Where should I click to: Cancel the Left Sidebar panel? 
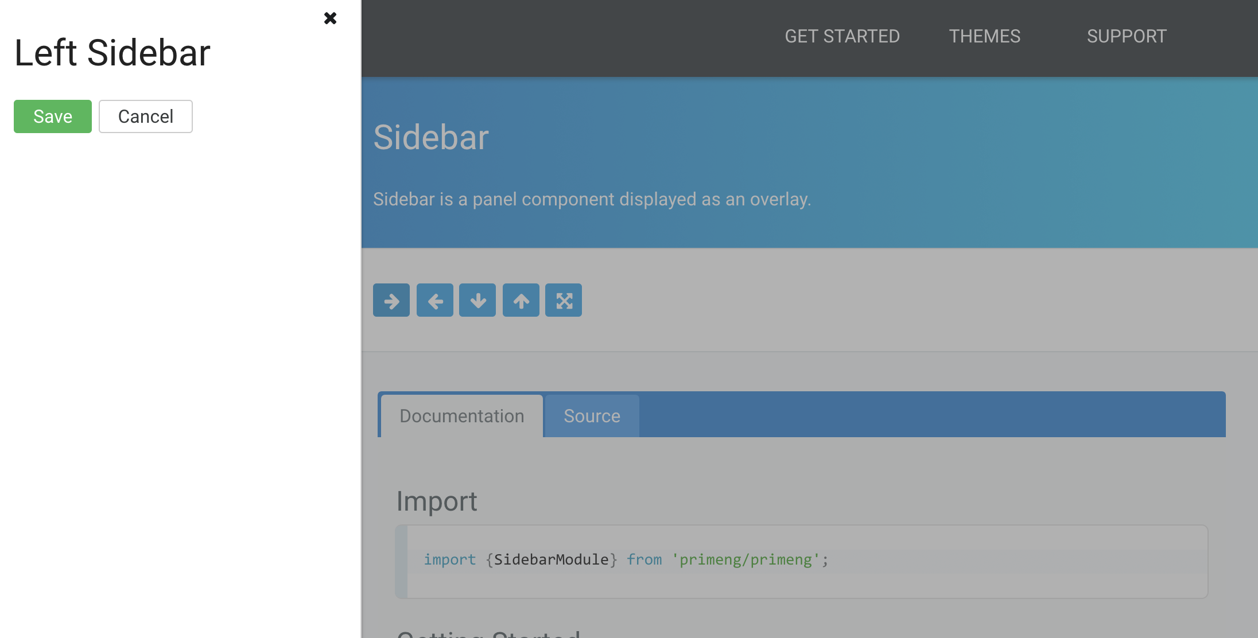pos(146,116)
